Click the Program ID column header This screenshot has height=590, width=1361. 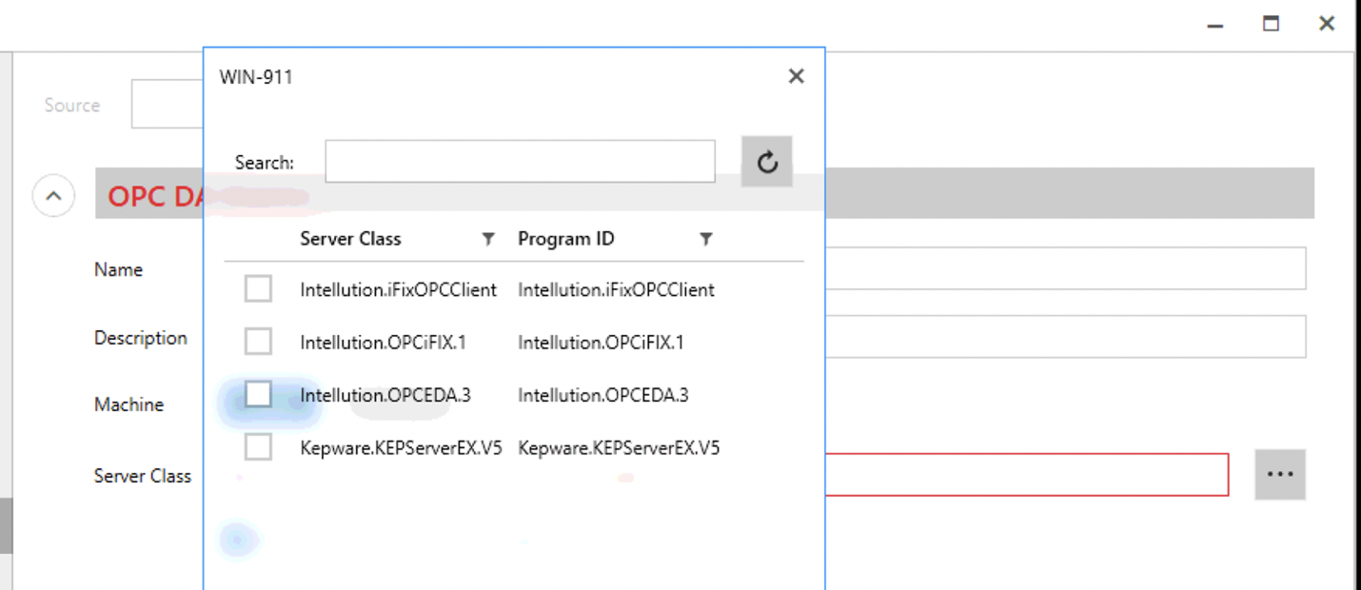click(x=566, y=239)
